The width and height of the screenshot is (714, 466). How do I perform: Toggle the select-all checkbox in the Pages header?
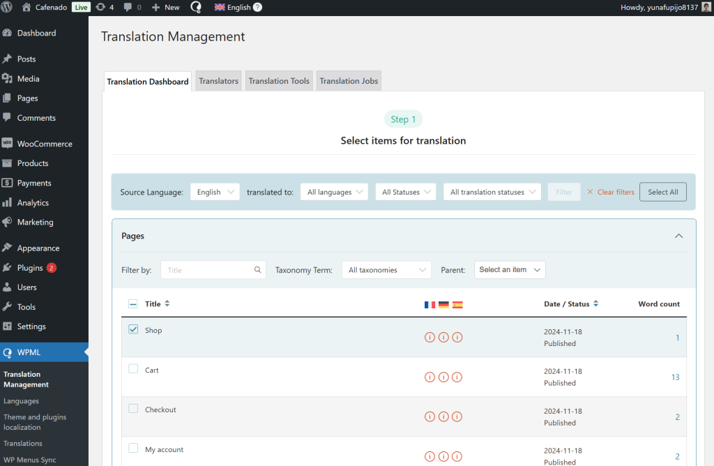click(133, 303)
